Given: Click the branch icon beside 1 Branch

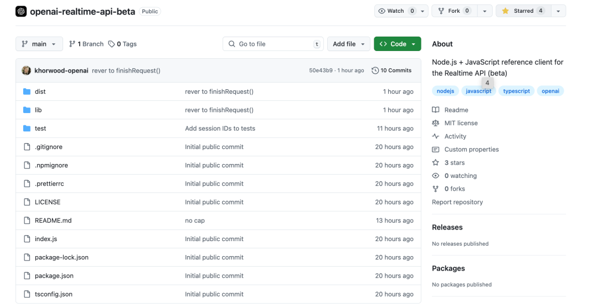Looking at the screenshot, I should click(x=72, y=44).
